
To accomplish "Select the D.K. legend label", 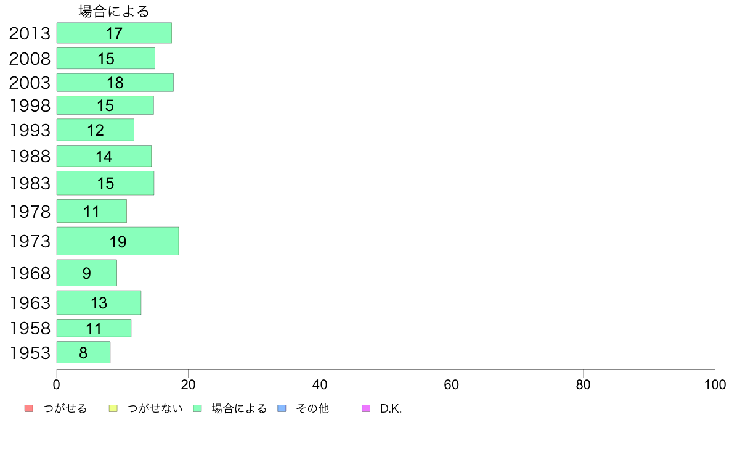I will point(391,408).
